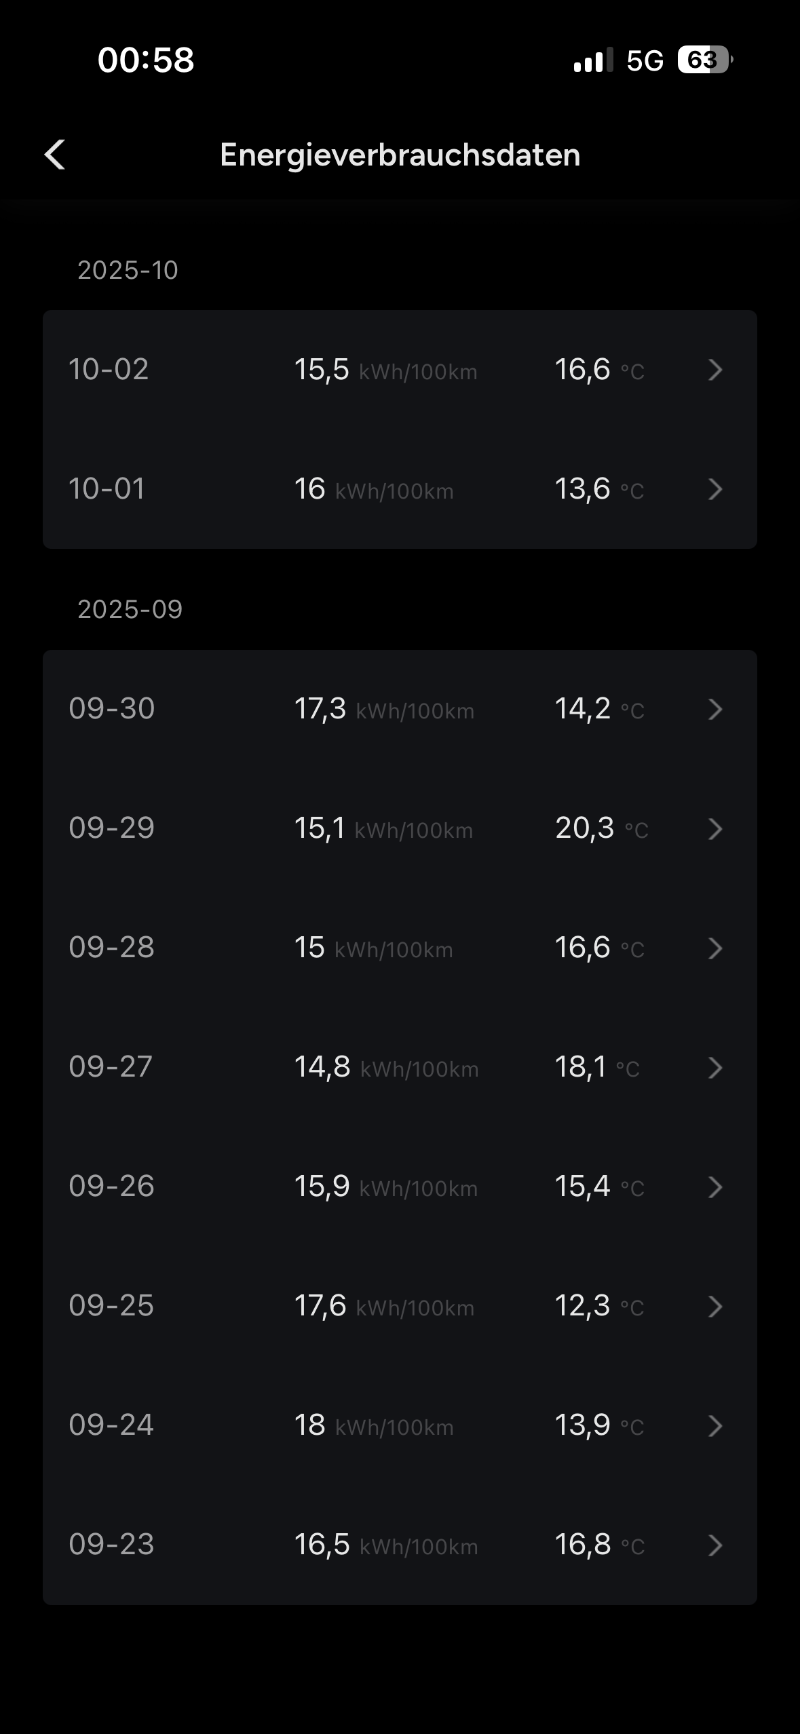Select the 09-24 date row
800x1734 pixels.
(111, 1425)
